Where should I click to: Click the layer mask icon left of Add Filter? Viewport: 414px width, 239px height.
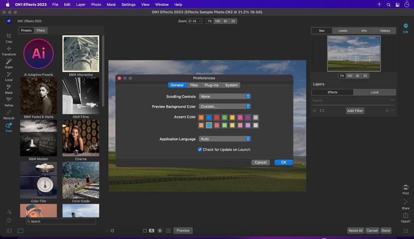(322, 111)
